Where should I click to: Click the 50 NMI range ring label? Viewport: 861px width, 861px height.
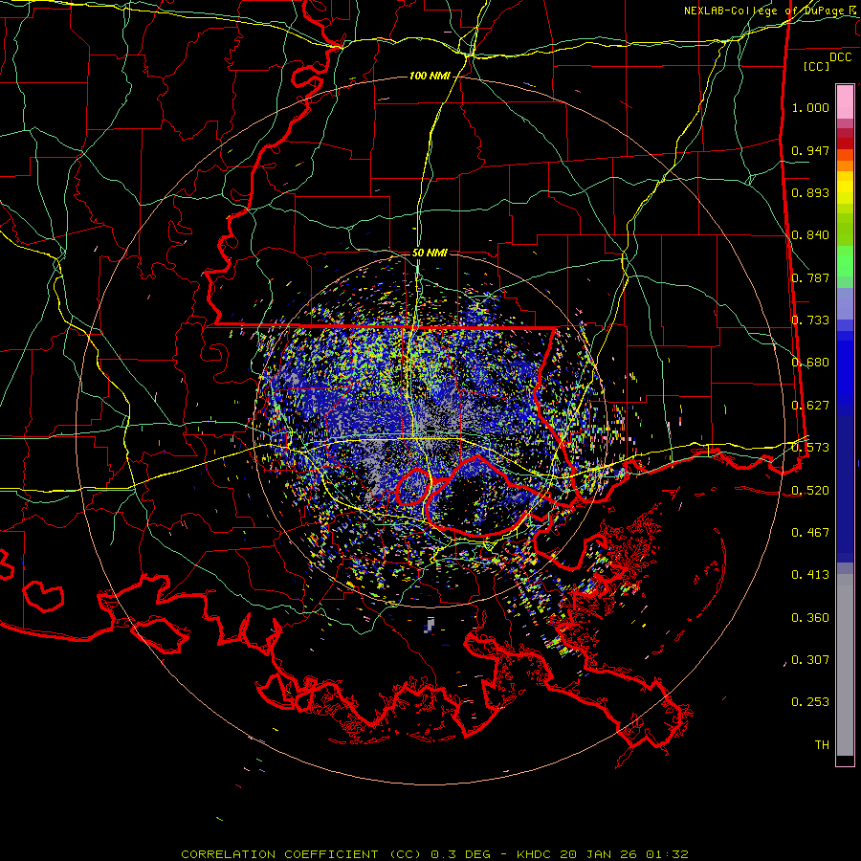click(430, 253)
